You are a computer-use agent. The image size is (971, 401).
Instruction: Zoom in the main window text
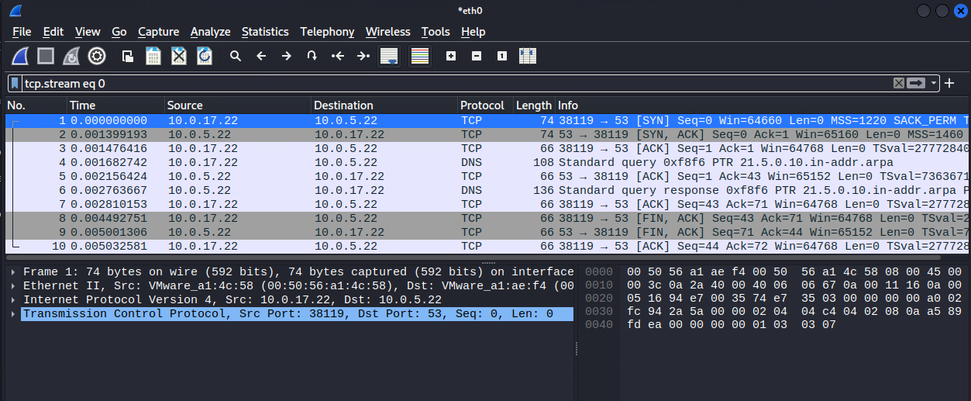click(x=451, y=56)
